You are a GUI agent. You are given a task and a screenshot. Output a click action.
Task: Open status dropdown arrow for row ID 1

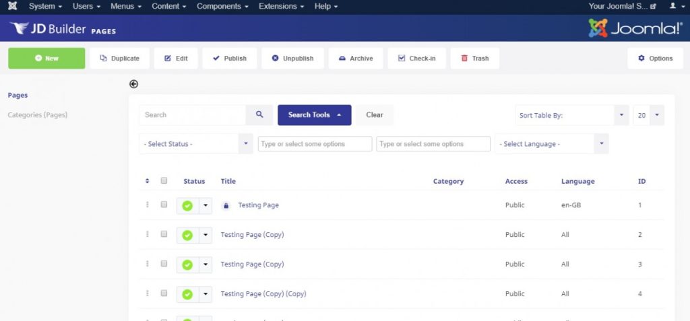point(206,206)
